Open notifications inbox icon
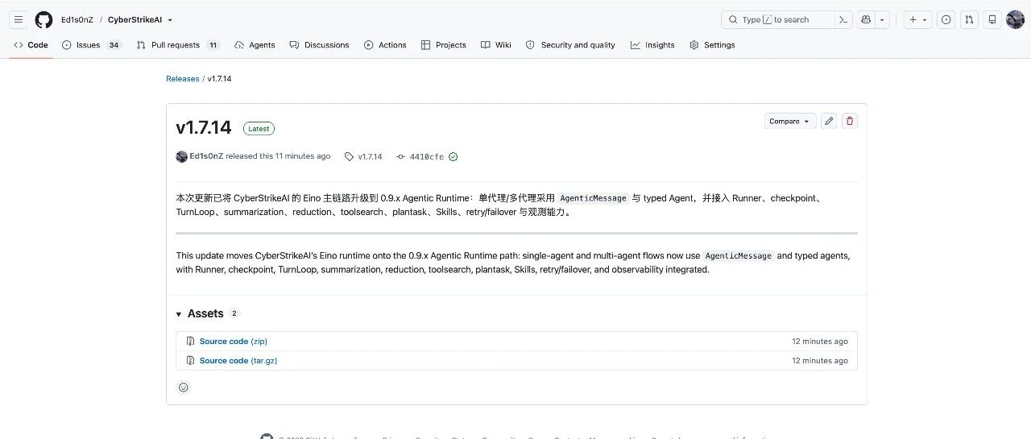Image resolution: width=1031 pixels, height=439 pixels. 992,19
